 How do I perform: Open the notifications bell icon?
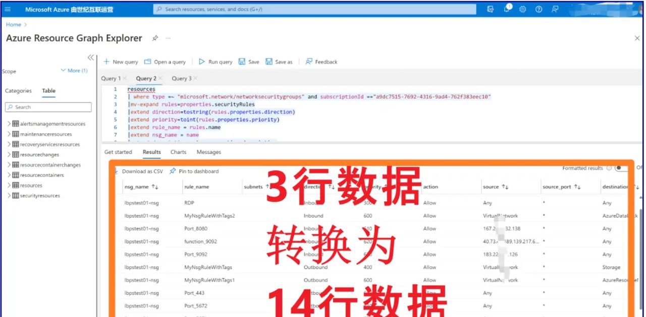tap(507, 9)
